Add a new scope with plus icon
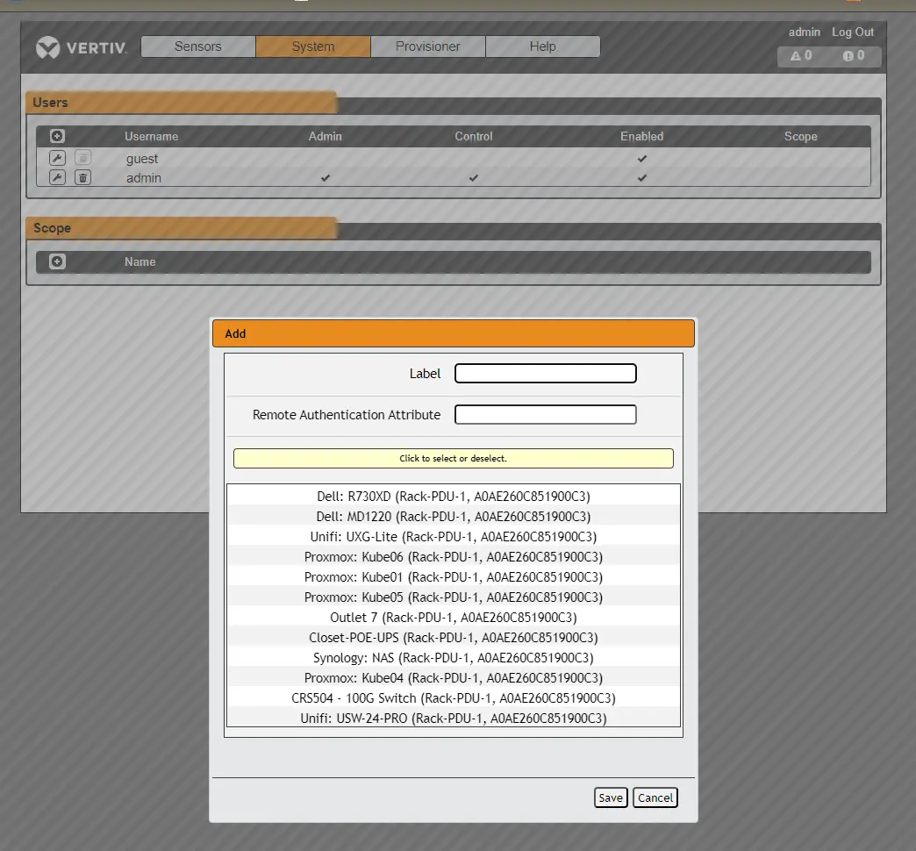The image size is (916, 851). tap(57, 261)
